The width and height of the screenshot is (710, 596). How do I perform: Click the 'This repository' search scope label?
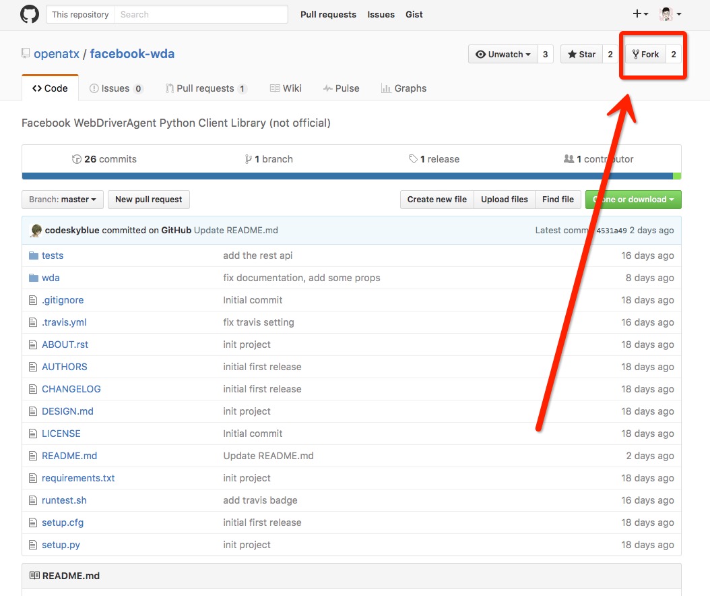[80, 14]
